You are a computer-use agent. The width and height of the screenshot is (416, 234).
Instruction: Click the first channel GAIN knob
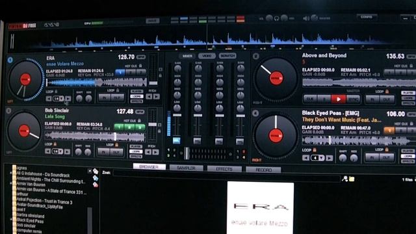[x=177, y=69]
